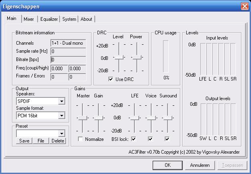Click the Sample rate field
Screen dimensions: 251x174
point(68,51)
